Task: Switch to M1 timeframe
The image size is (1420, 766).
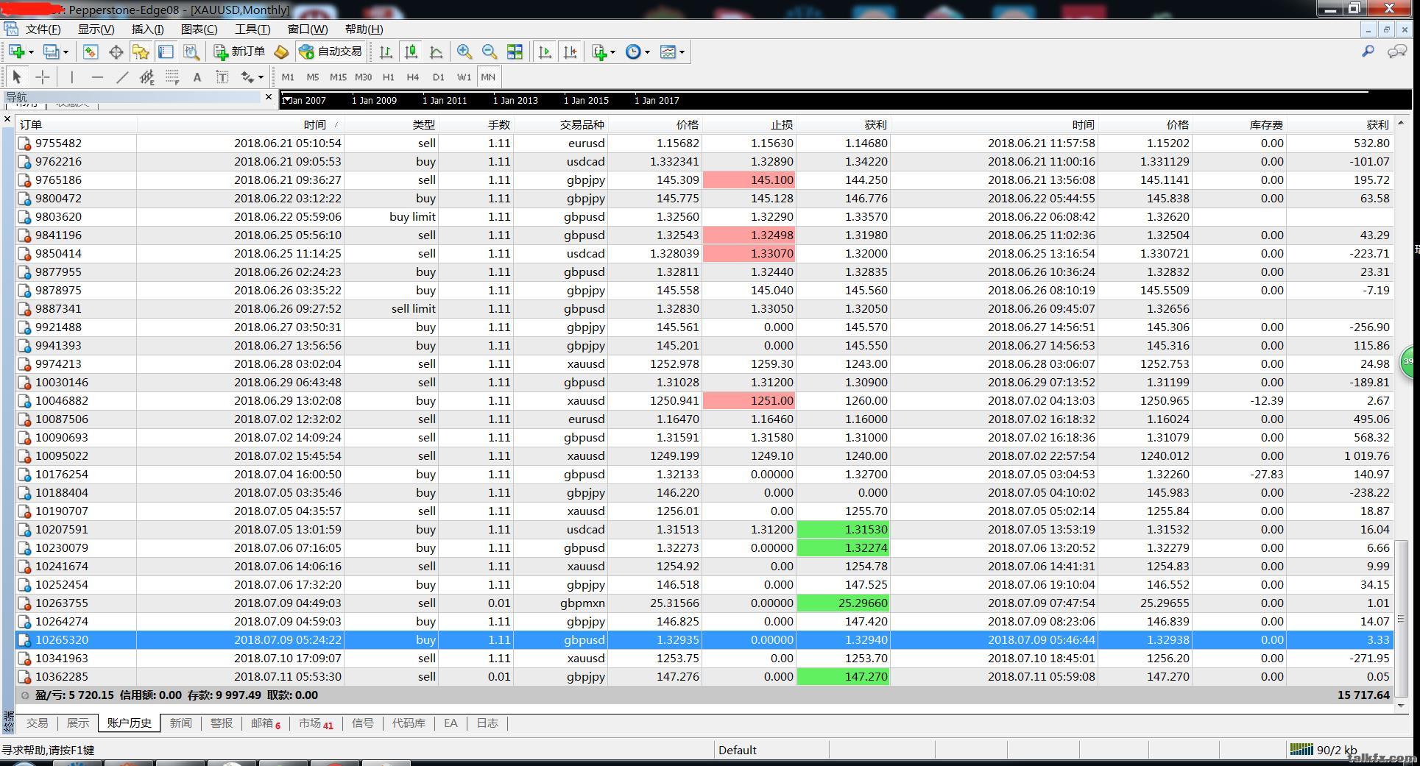Action: tap(288, 77)
